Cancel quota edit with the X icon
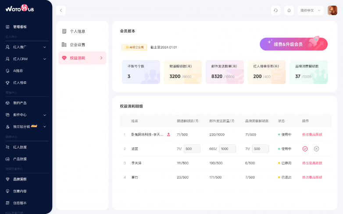The image size is (343, 214). pyautogui.click(x=316, y=149)
